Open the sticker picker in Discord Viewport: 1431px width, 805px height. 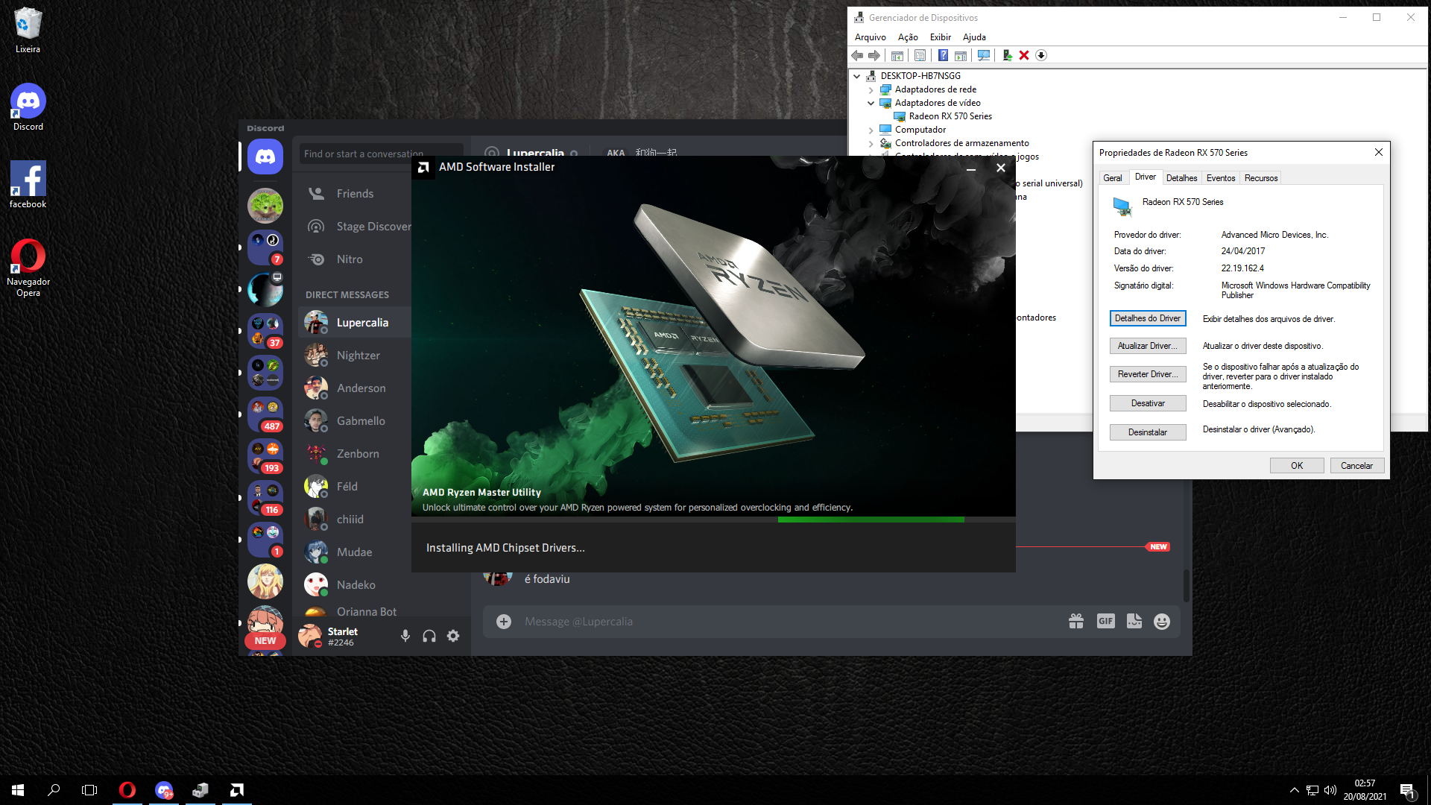coord(1134,622)
